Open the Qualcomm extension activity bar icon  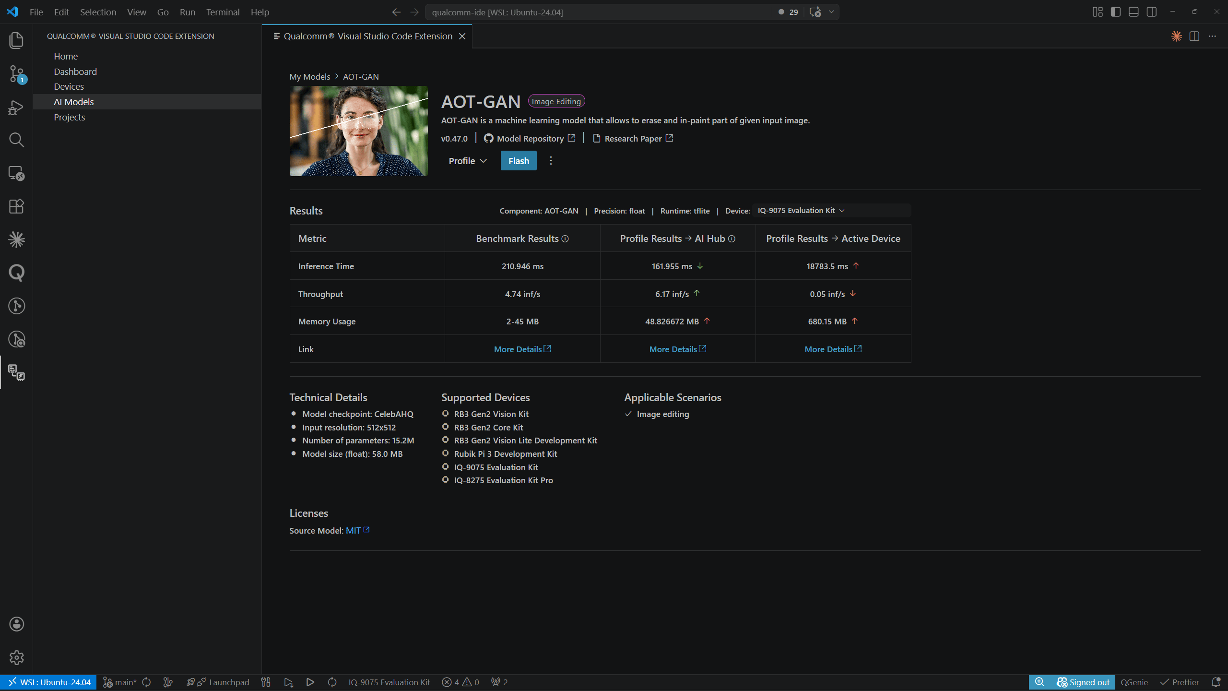16,372
